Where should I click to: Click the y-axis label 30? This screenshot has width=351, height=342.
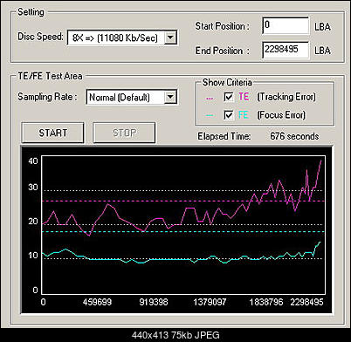click(33, 187)
